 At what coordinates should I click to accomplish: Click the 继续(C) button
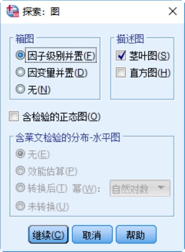(49, 235)
